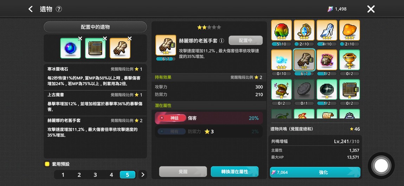This screenshot has height=186, width=404.
Task: Switch to preset tab 3
Action: click(x=95, y=175)
